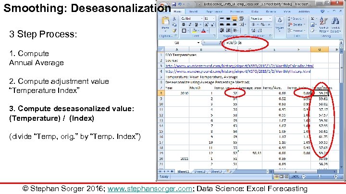
Task: Click the Clear eraser icon in Editing
Action: pos(312,31)
